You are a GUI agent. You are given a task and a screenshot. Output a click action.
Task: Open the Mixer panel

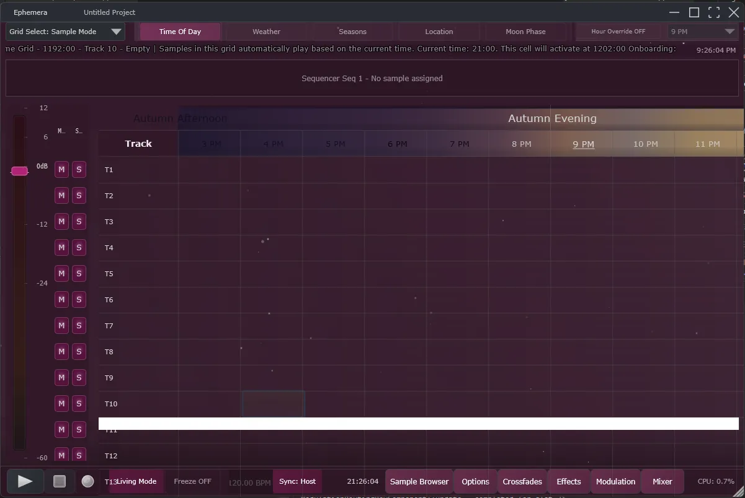pyautogui.click(x=662, y=481)
